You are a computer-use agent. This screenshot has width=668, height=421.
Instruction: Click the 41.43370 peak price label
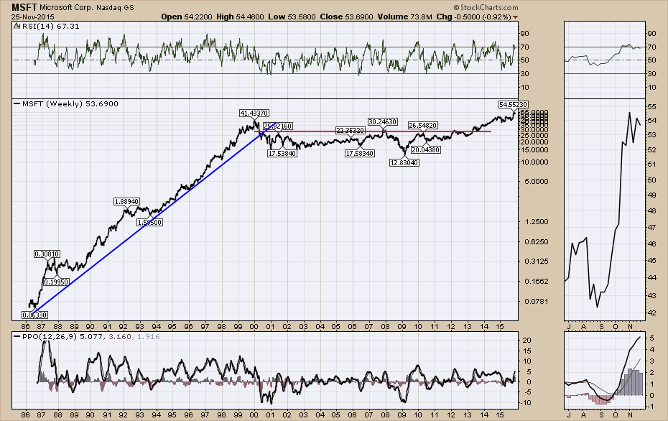point(254,113)
